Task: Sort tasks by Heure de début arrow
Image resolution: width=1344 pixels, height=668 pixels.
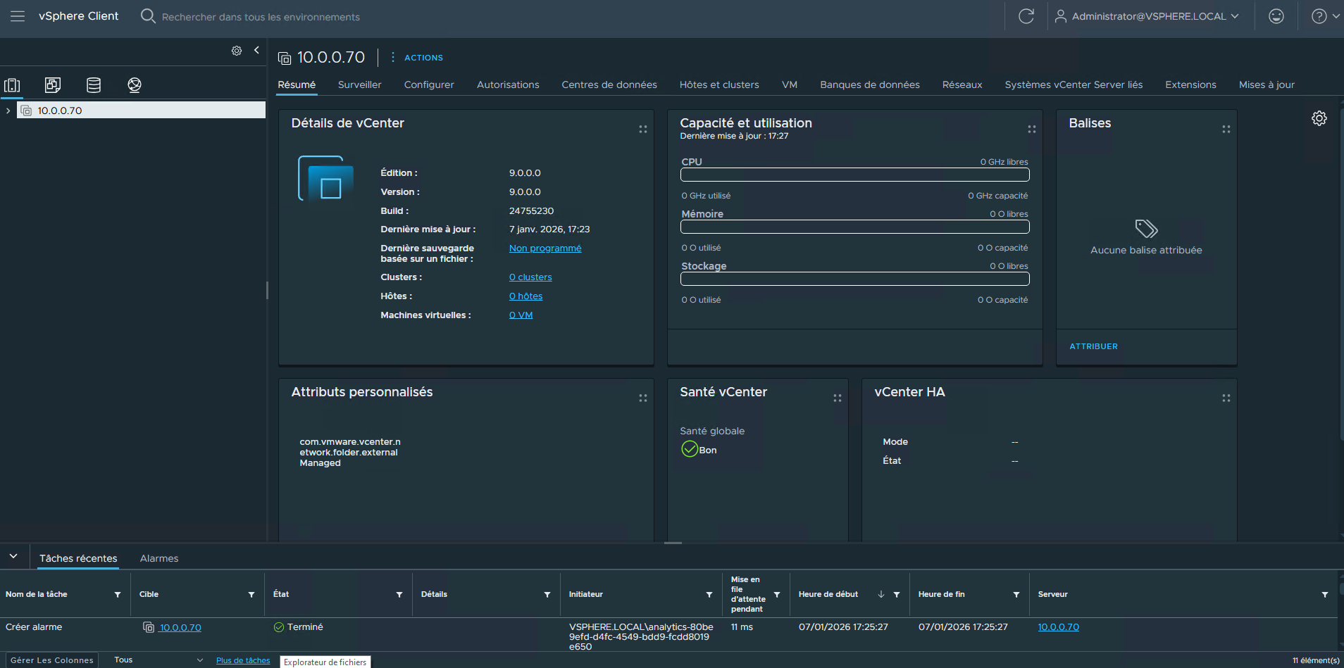Action: pos(881,595)
